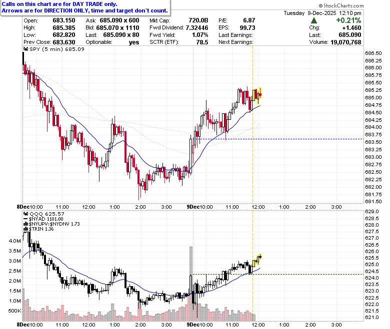Click the '624.0' QQQ price axis label

click(372, 278)
